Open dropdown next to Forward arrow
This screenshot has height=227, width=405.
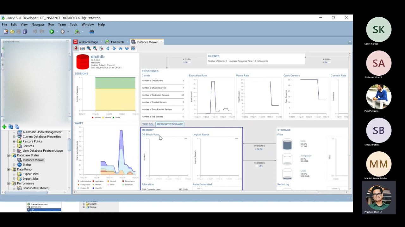(68, 32)
